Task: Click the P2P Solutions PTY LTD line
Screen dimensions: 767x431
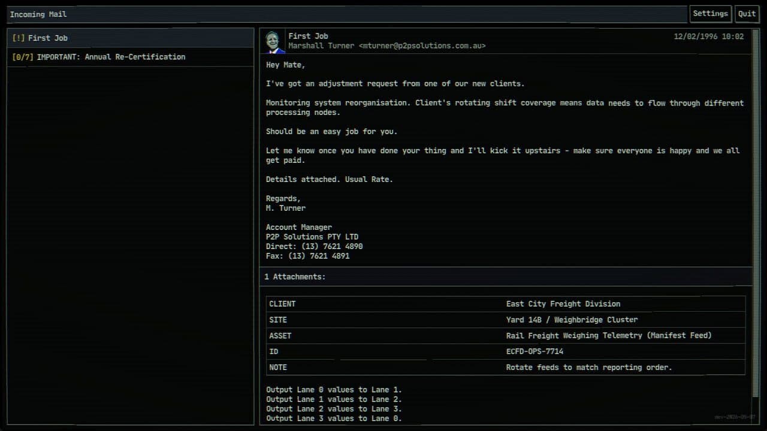Action: [x=312, y=236]
